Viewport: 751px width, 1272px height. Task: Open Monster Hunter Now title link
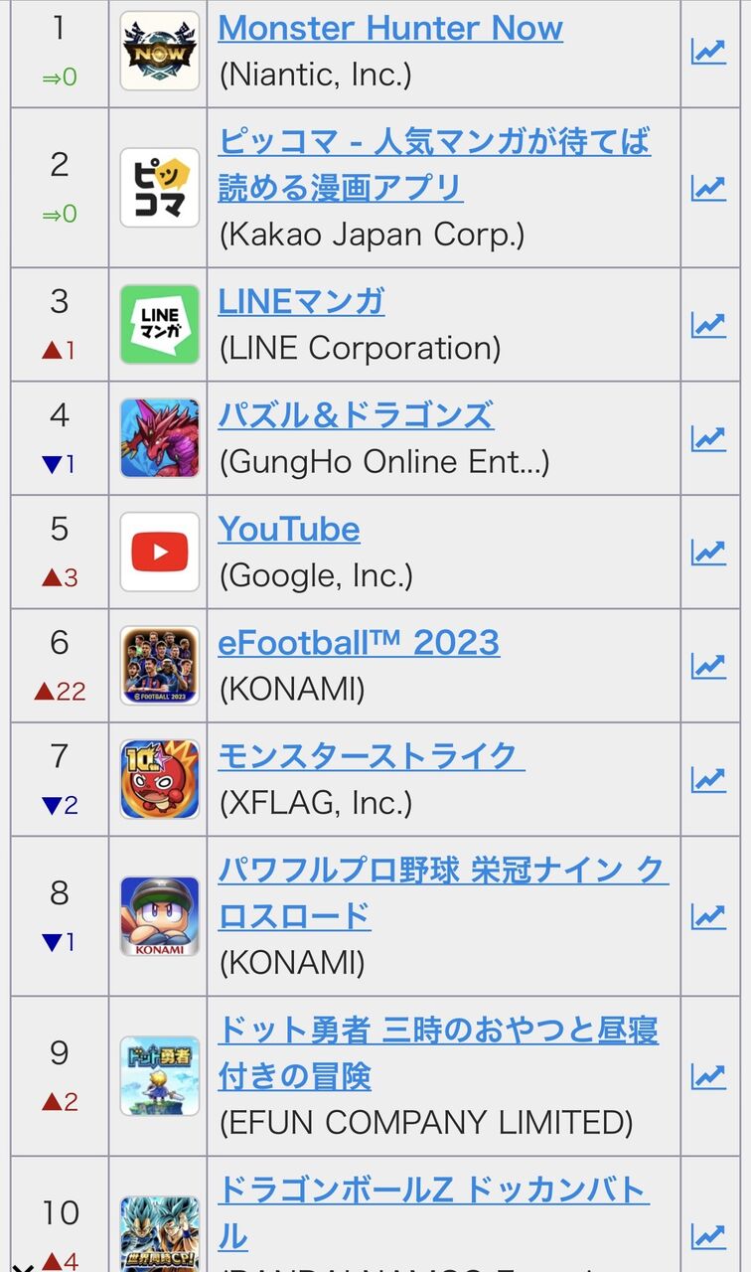tap(390, 28)
